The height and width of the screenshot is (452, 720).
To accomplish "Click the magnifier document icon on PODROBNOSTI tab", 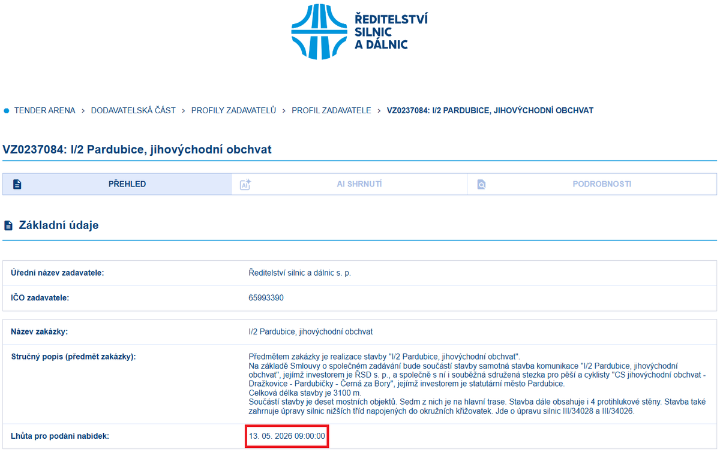I will pos(481,185).
